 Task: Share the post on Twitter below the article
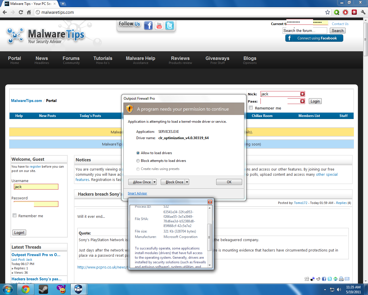[330, 279]
